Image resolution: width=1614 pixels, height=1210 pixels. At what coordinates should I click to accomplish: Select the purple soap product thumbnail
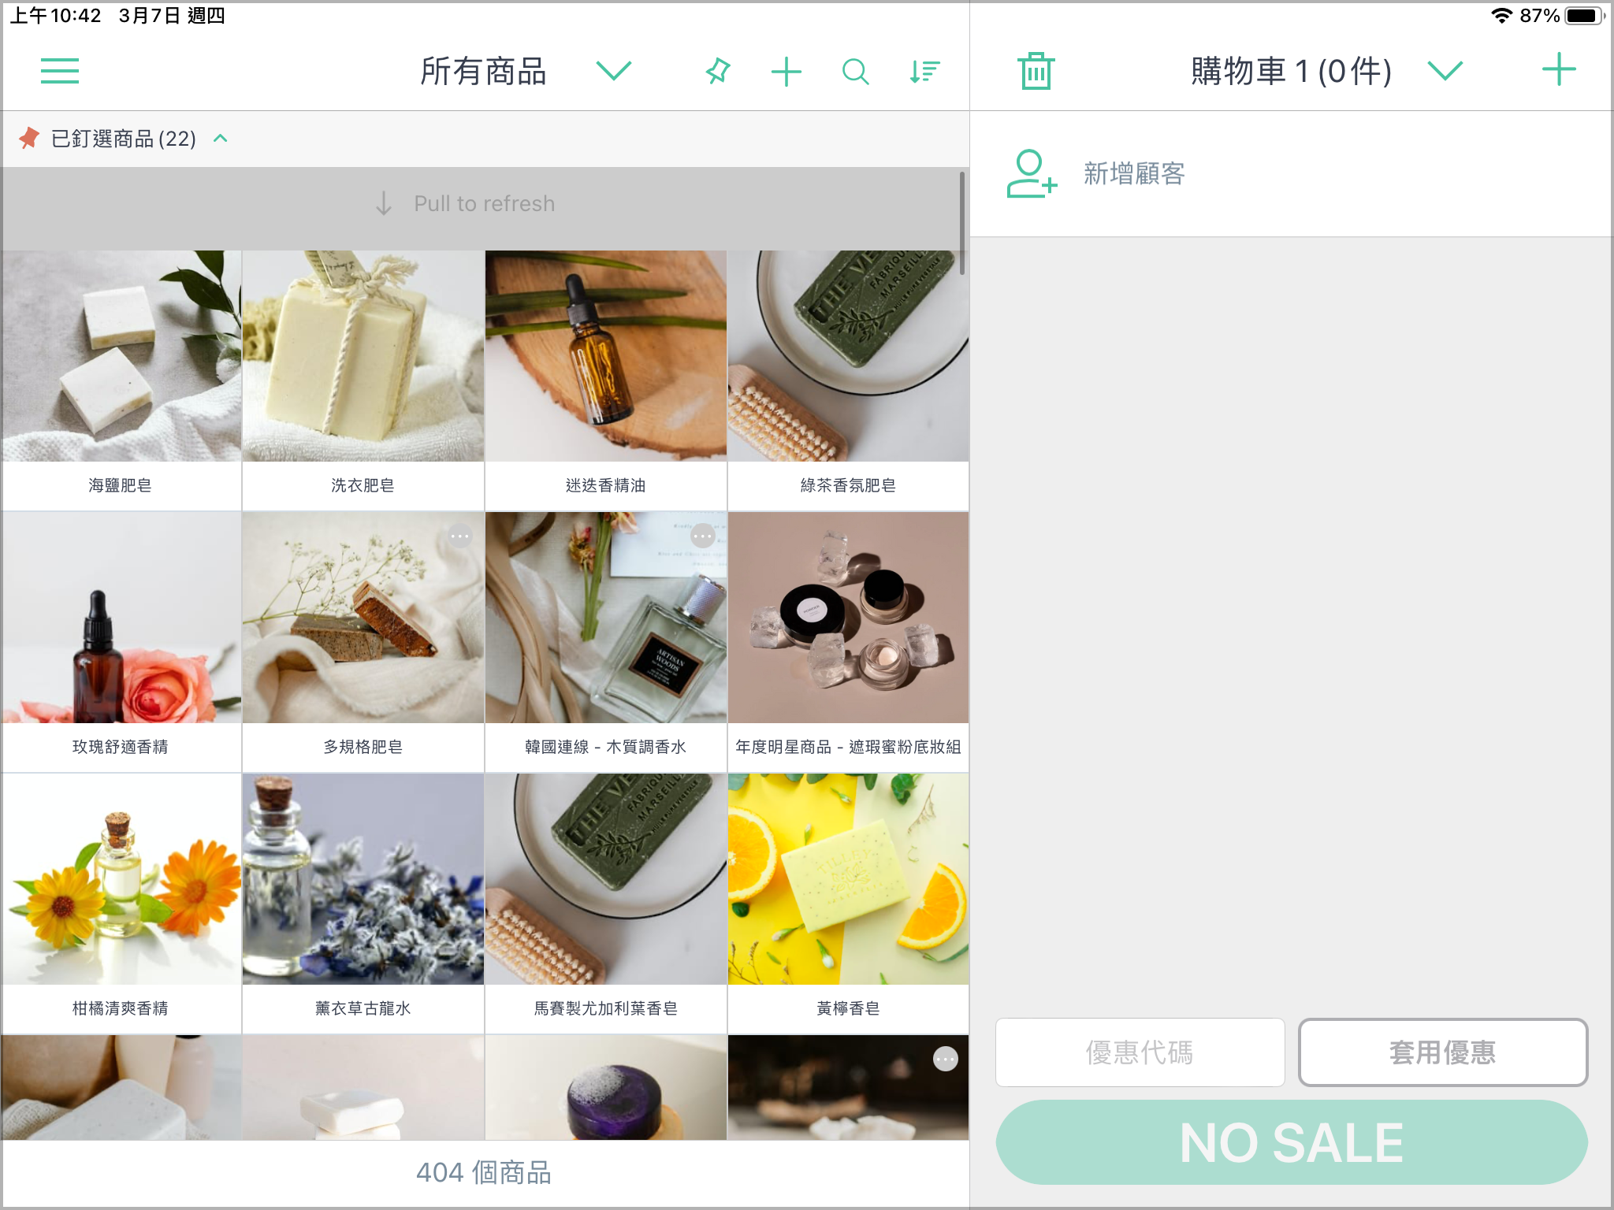[605, 1087]
